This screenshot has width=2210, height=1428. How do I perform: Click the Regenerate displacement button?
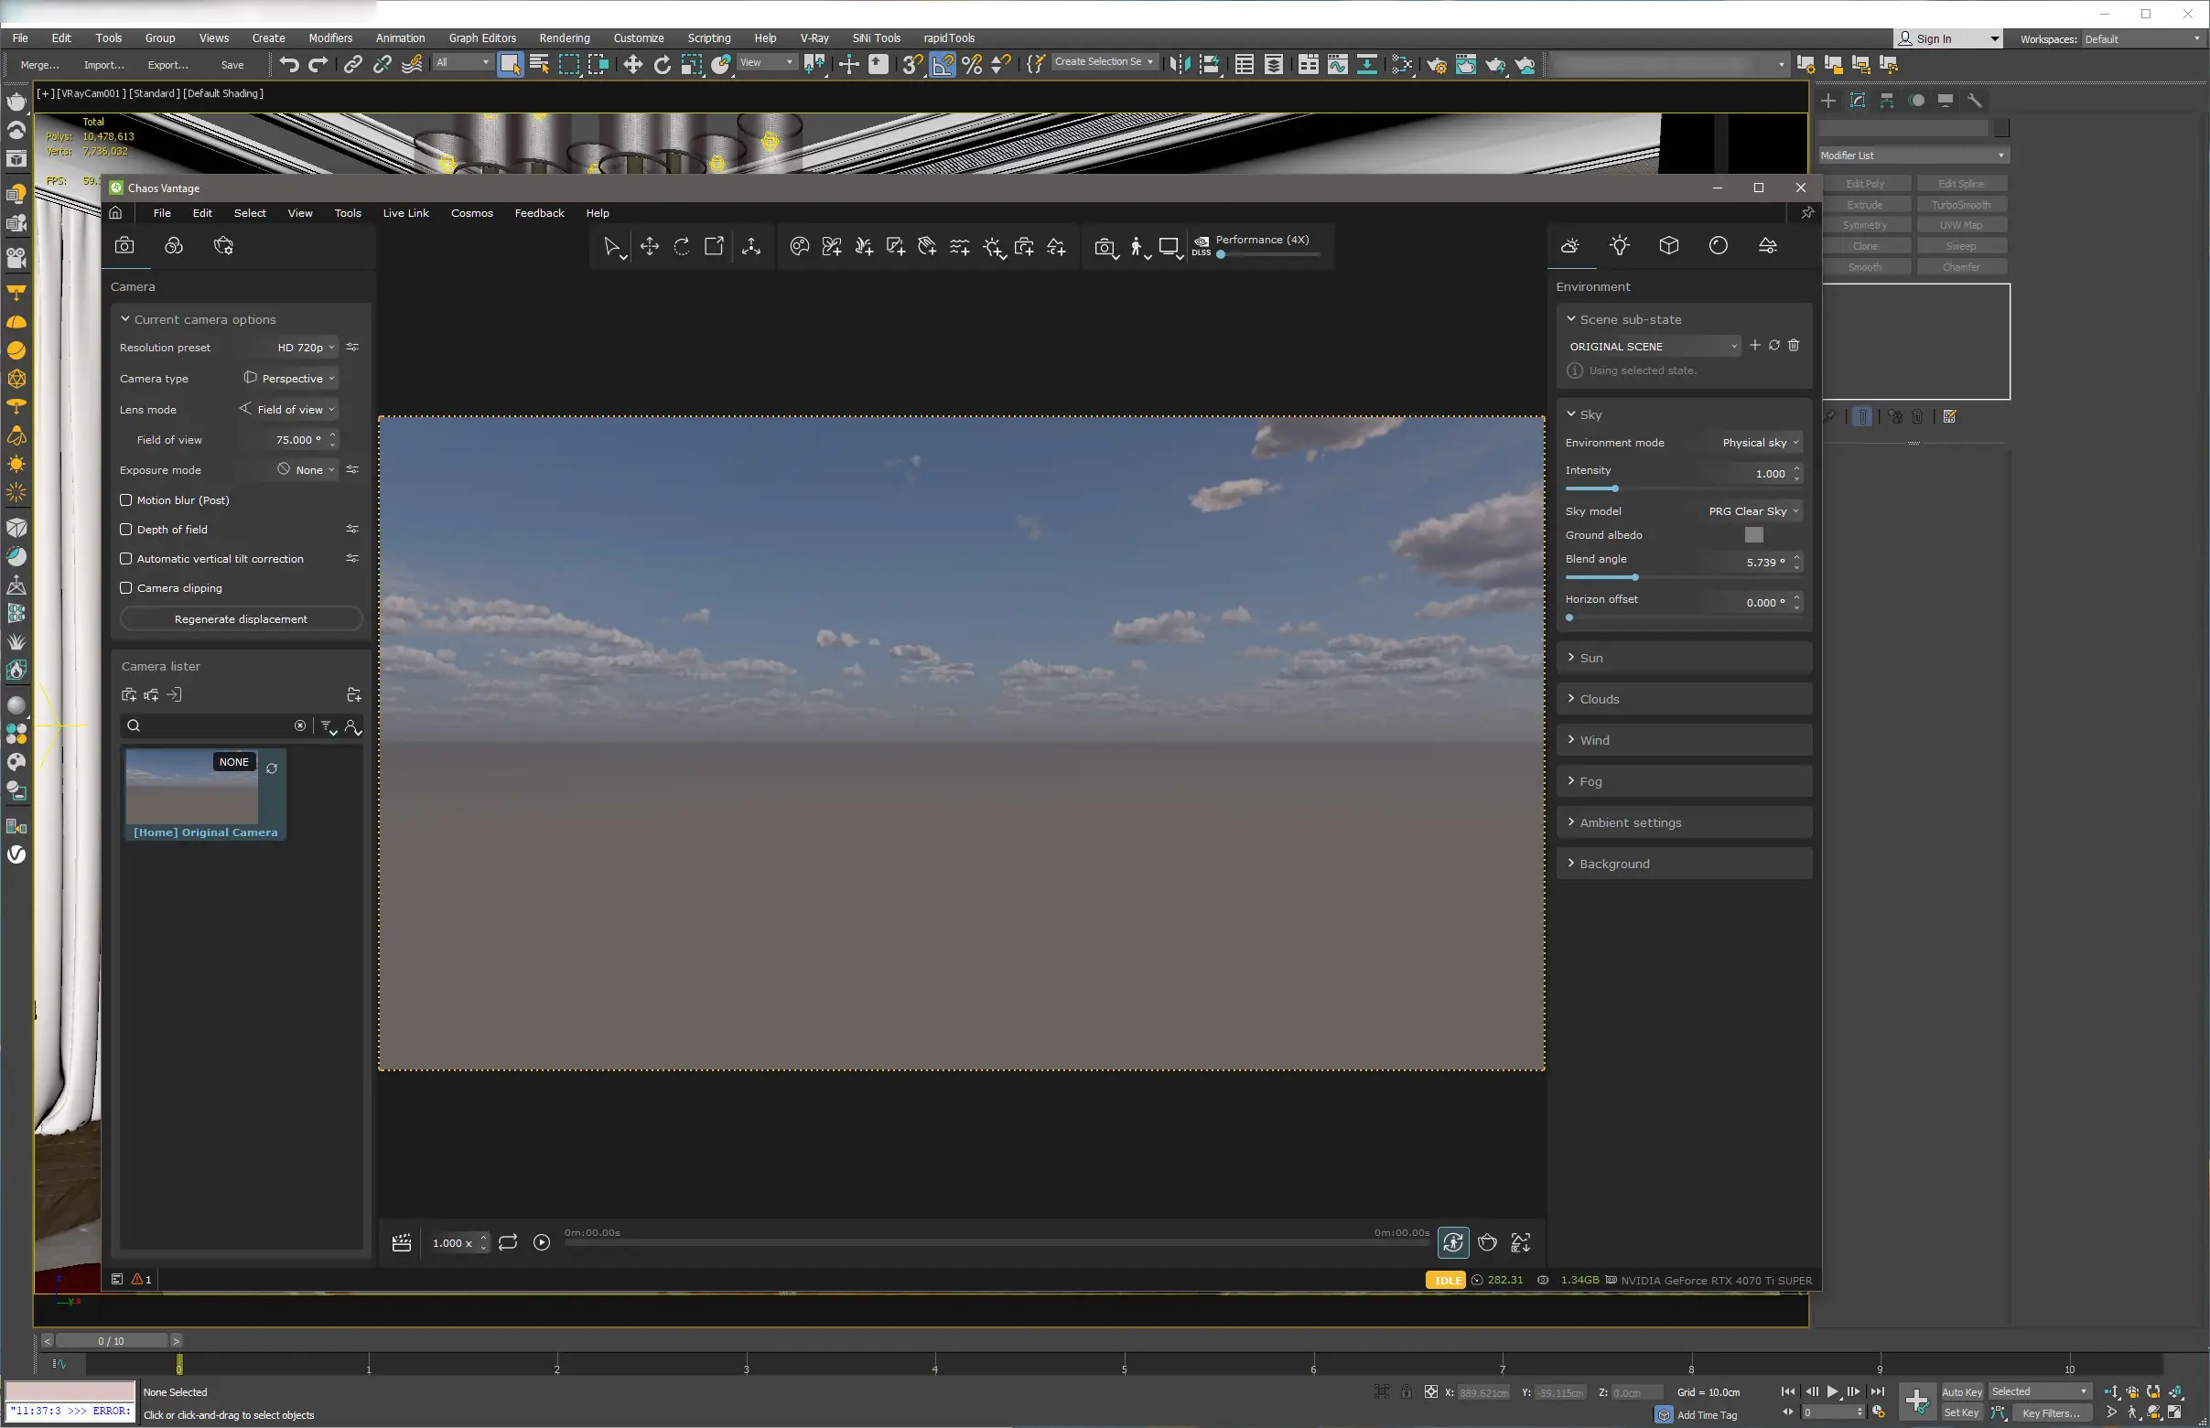240,619
